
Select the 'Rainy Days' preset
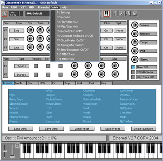16,100
